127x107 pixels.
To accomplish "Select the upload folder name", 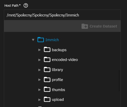I will 58,100.
